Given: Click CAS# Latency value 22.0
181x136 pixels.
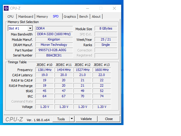Looking at the screenshot, I should 102,75.
